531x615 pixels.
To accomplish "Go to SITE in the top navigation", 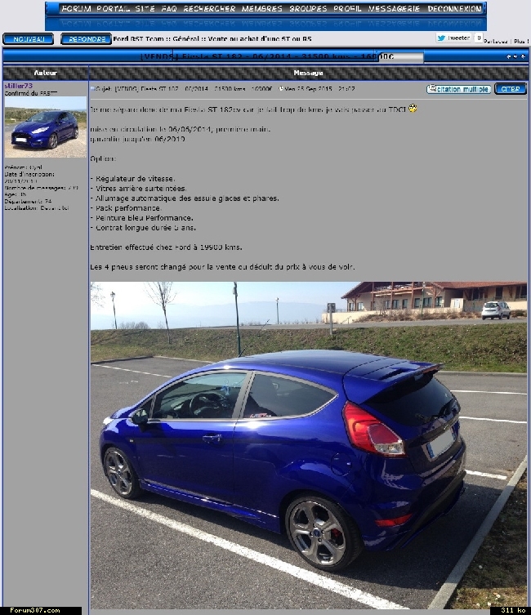I will 145,8.
